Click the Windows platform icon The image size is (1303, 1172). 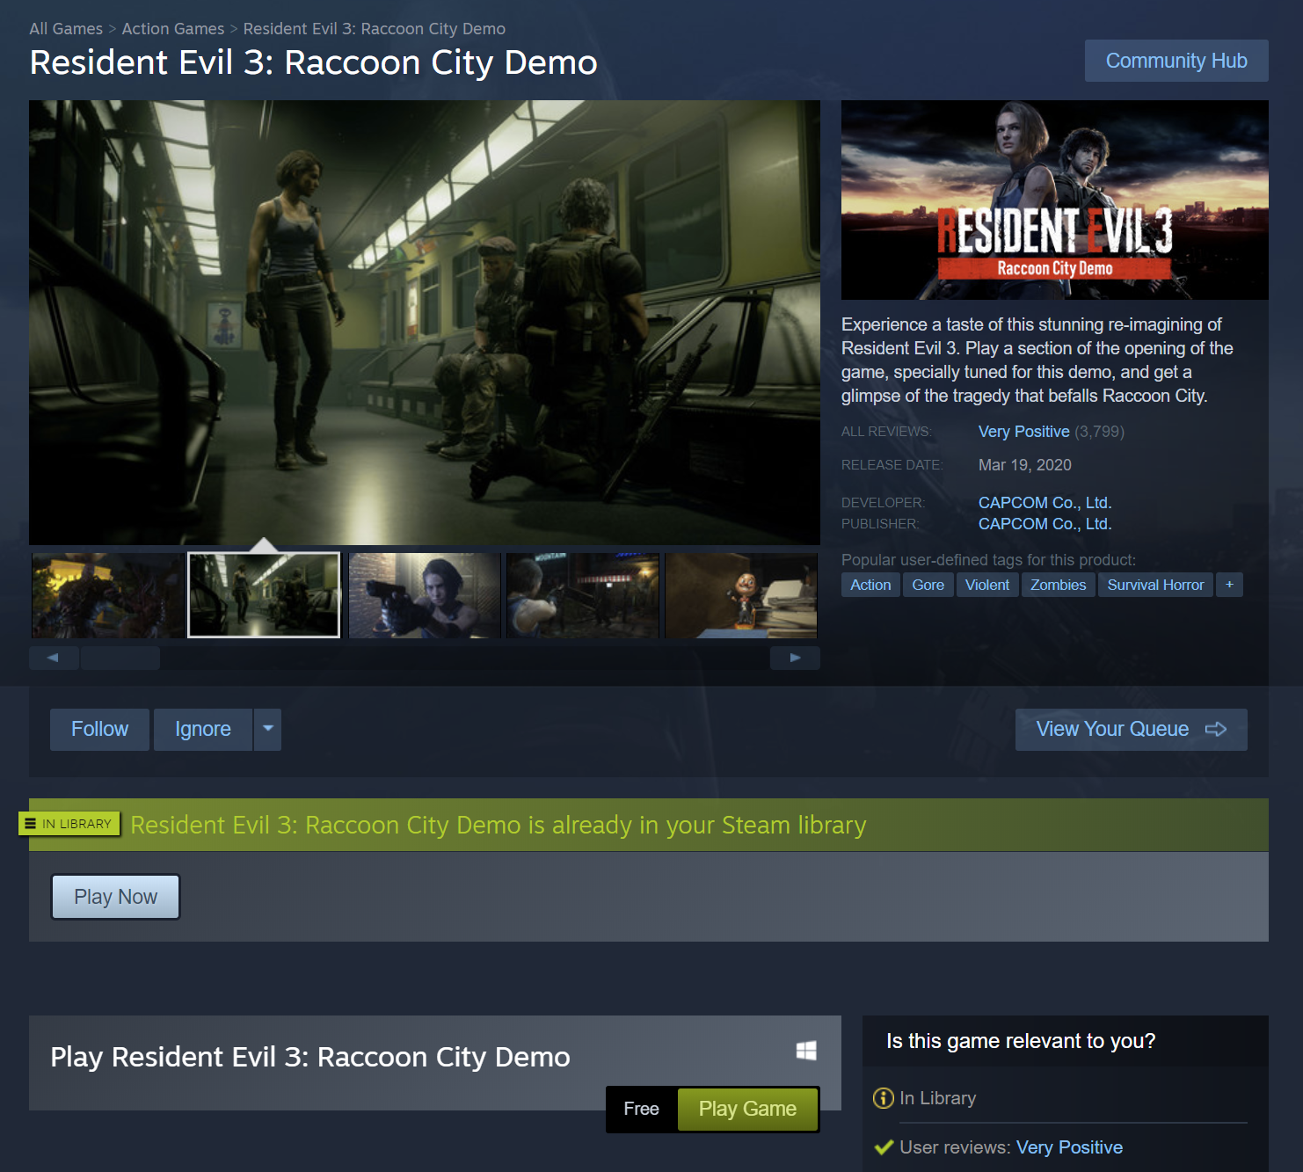(806, 1051)
